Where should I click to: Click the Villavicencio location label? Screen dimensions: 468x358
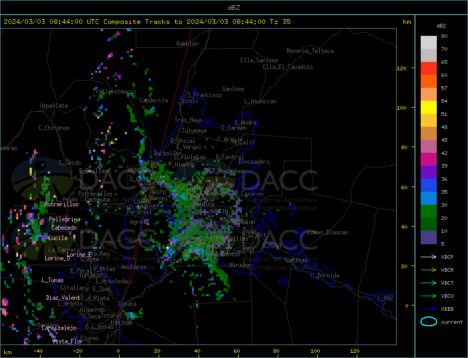coord(116,91)
